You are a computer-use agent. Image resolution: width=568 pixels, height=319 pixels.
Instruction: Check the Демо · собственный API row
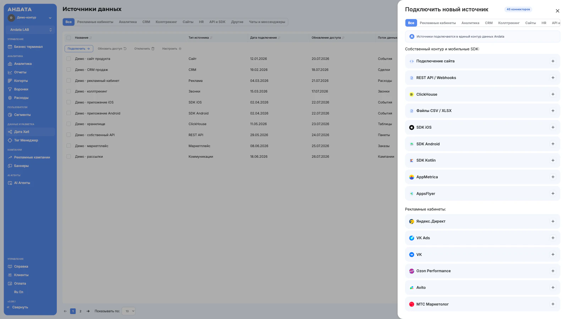click(69, 135)
